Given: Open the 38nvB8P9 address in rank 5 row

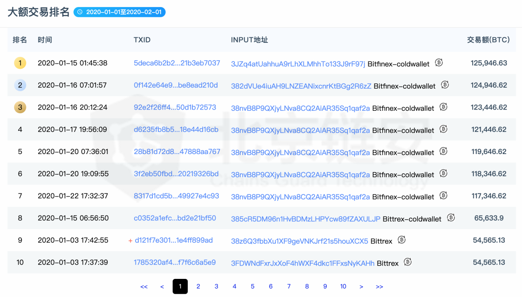Looking at the screenshot, I should pos(300,152).
